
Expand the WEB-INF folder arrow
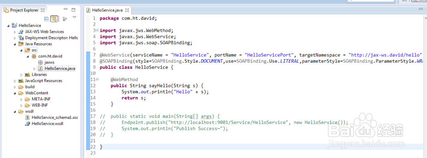tap(21, 105)
